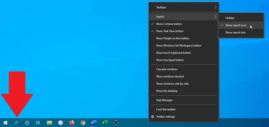
Task: Open Cortana from the taskbar circle icon
Action: click(x=27, y=123)
